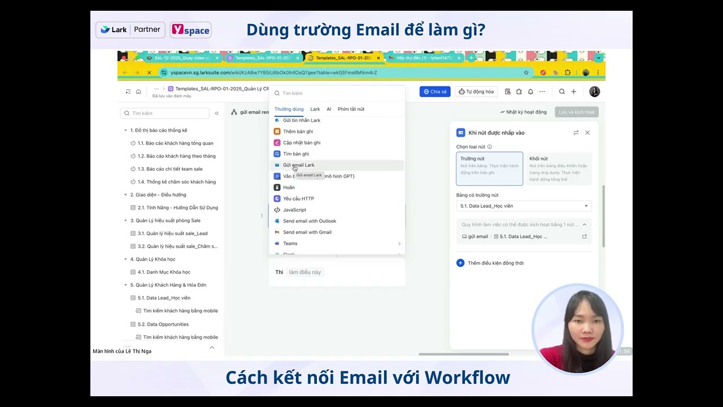Collapse the 2. Giao diện - Điều hướng group
This screenshot has height=407, width=723.
(x=125, y=195)
